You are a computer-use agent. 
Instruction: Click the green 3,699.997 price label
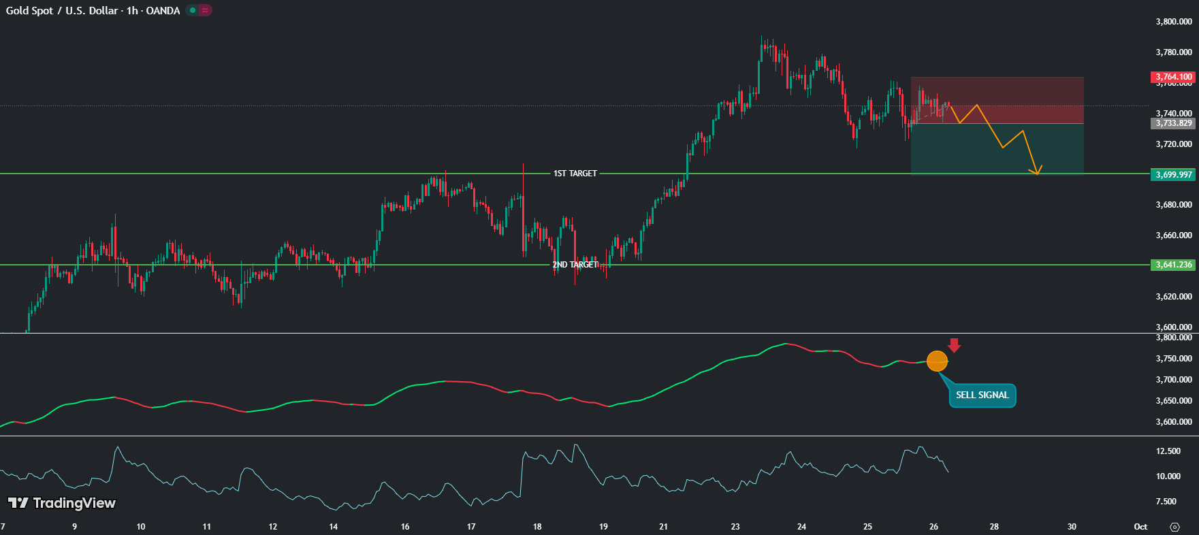[1173, 175]
